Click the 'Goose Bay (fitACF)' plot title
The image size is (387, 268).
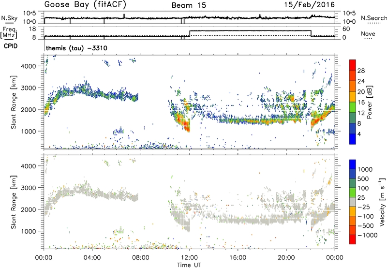pyautogui.click(x=85, y=5)
